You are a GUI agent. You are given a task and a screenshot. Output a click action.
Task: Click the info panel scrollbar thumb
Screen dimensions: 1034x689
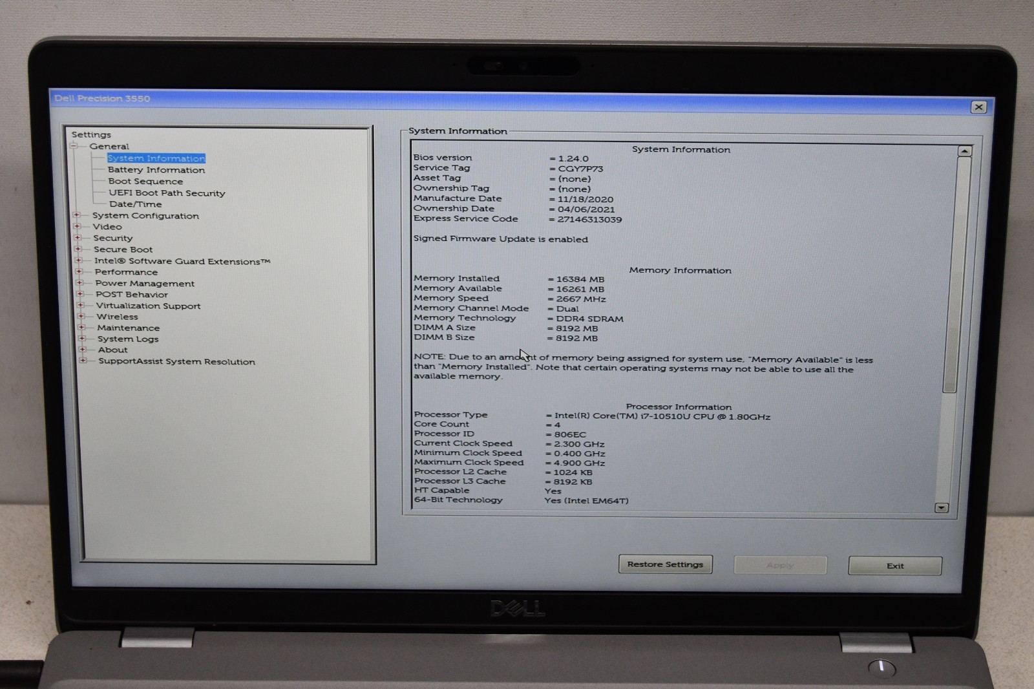tap(955, 274)
